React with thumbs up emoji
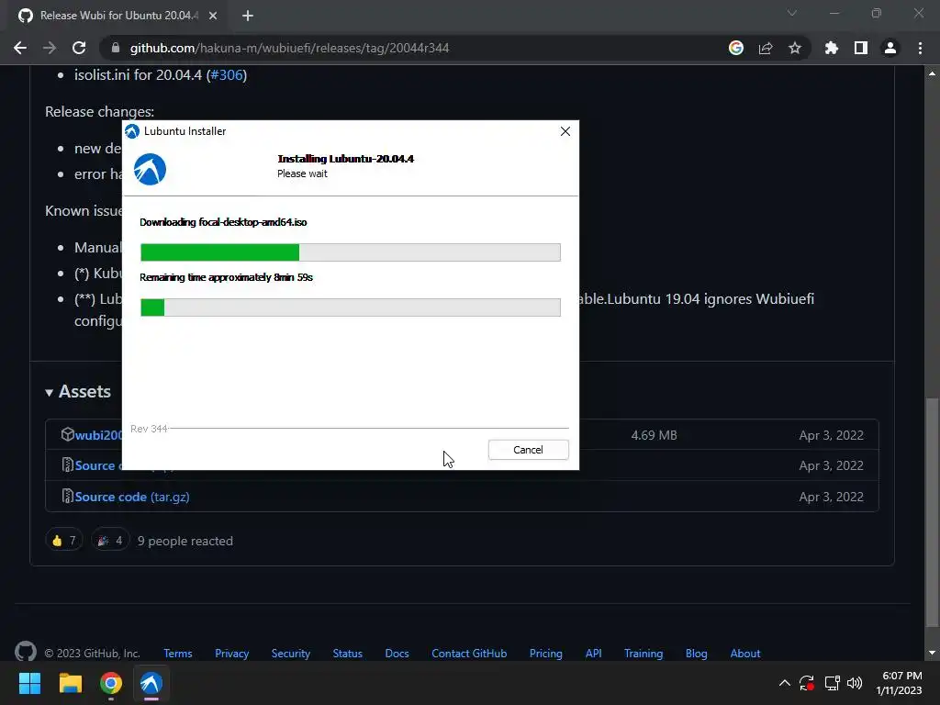940x705 pixels. (63, 541)
